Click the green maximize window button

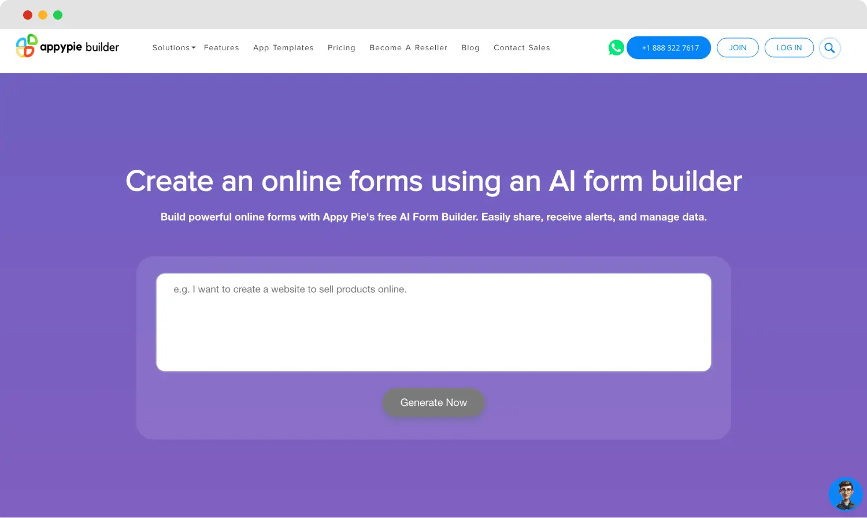(58, 15)
